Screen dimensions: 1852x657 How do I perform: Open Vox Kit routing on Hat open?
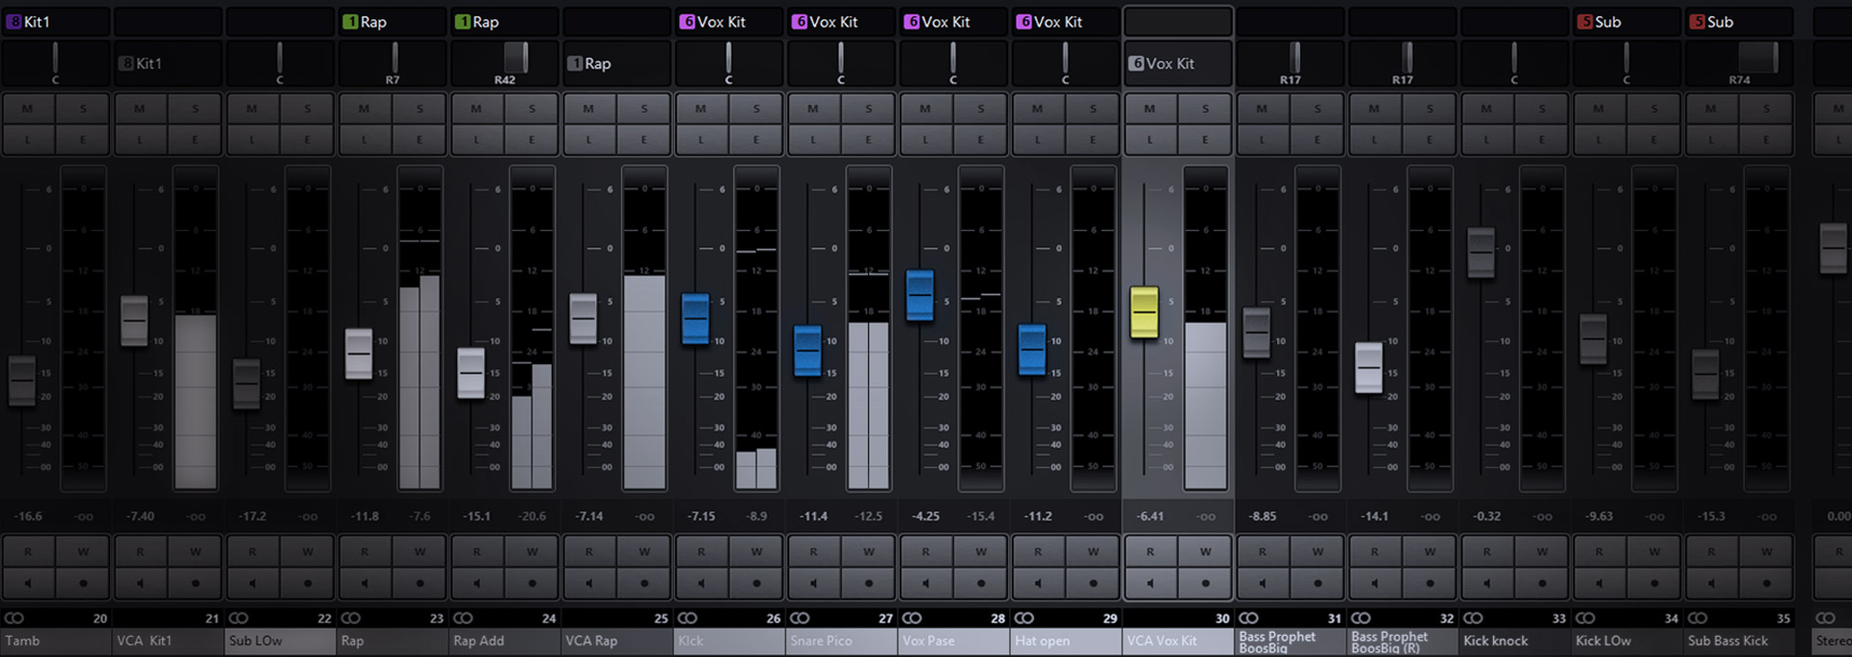(1066, 21)
